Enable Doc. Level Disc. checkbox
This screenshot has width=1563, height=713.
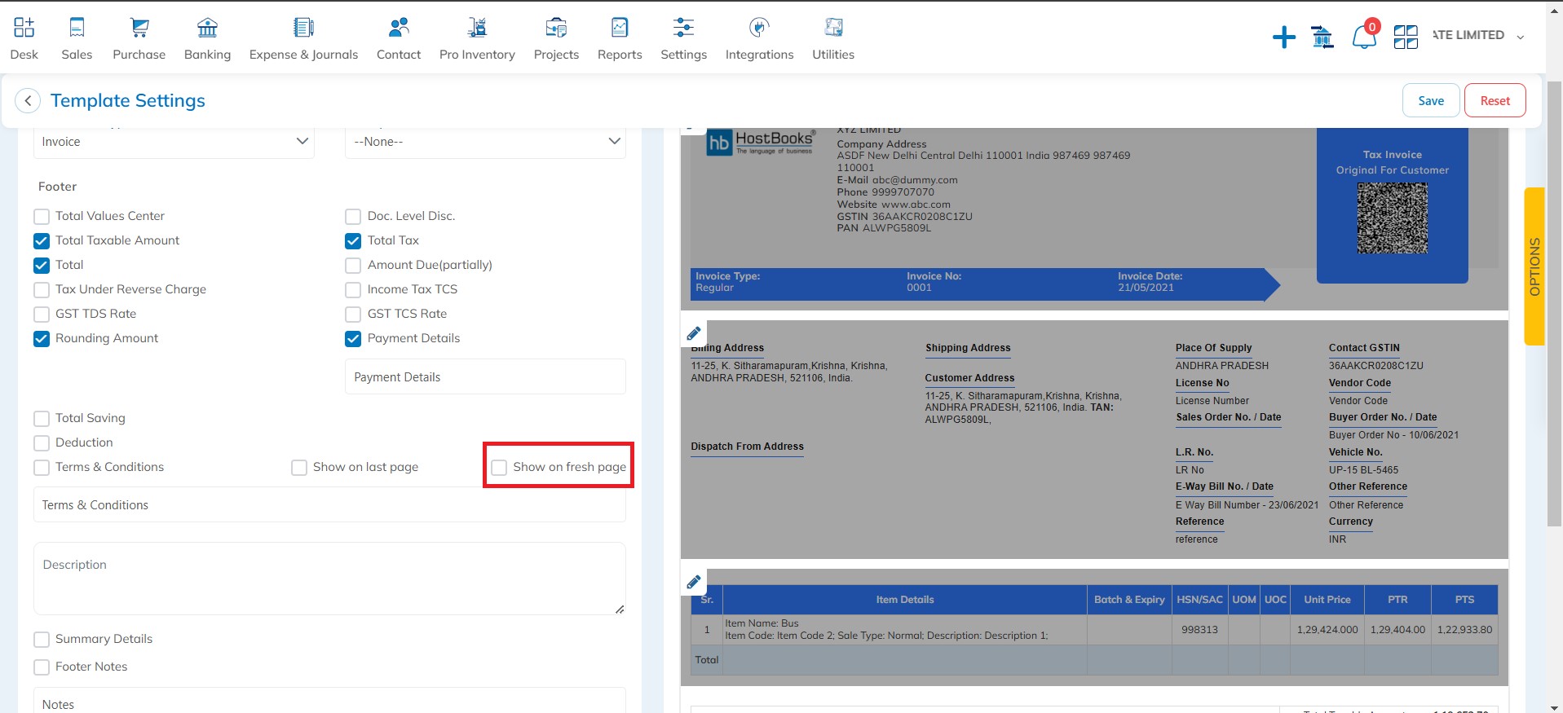[x=353, y=217]
